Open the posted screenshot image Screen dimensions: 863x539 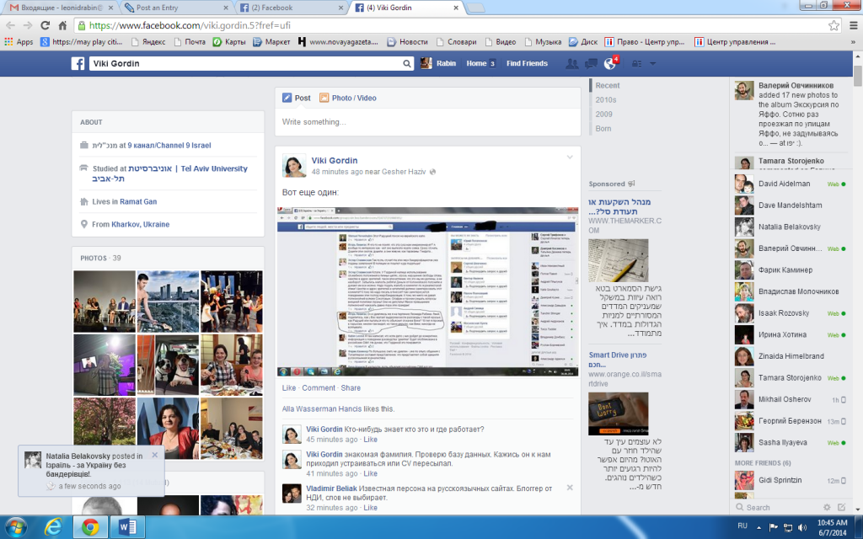tap(427, 291)
